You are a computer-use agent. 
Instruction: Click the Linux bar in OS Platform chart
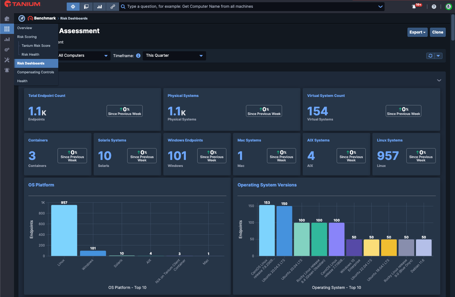pos(64,230)
